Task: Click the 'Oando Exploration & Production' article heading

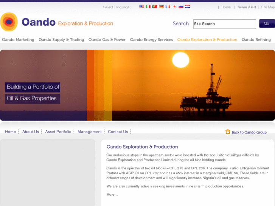Action: [x=142, y=147]
